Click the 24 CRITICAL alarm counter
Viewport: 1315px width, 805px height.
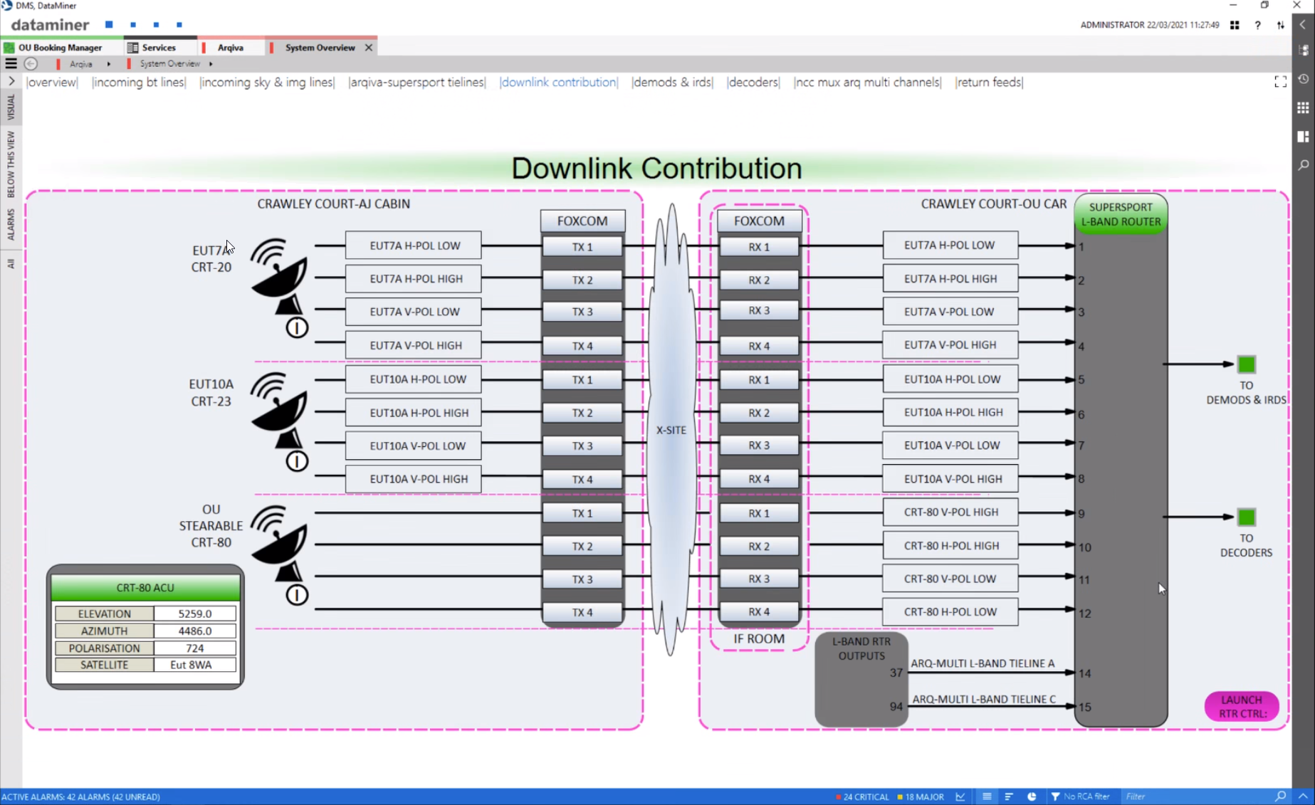(x=862, y=797)
